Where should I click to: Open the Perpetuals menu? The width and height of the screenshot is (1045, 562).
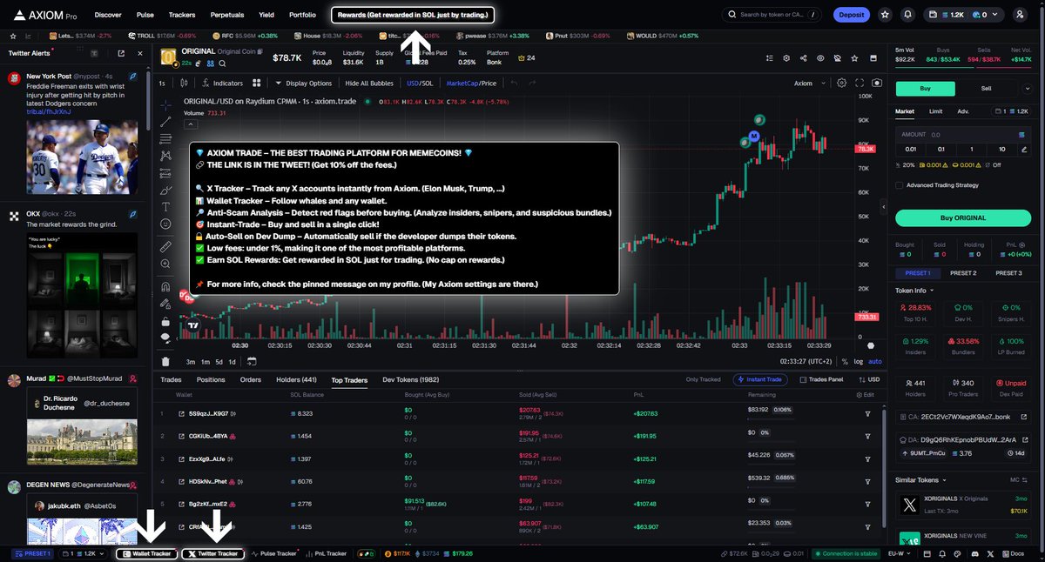coord(227,15)
